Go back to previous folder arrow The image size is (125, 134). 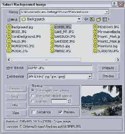[x=86, y=19]
